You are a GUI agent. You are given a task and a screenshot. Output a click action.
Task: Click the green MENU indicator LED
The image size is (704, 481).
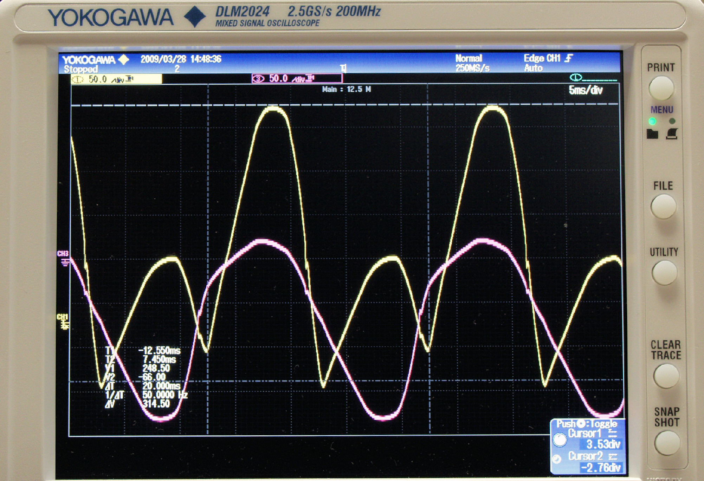pyautogui.click(x=652, y=121)
